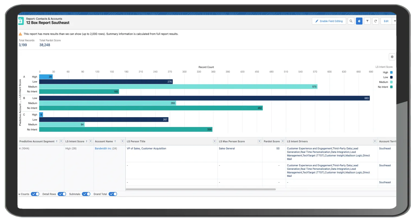Open the filters funnel icon

coord(367,21)
